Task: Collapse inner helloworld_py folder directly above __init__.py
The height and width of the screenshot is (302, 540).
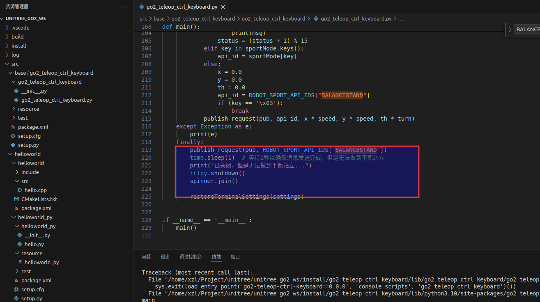Action: (17, 226)
